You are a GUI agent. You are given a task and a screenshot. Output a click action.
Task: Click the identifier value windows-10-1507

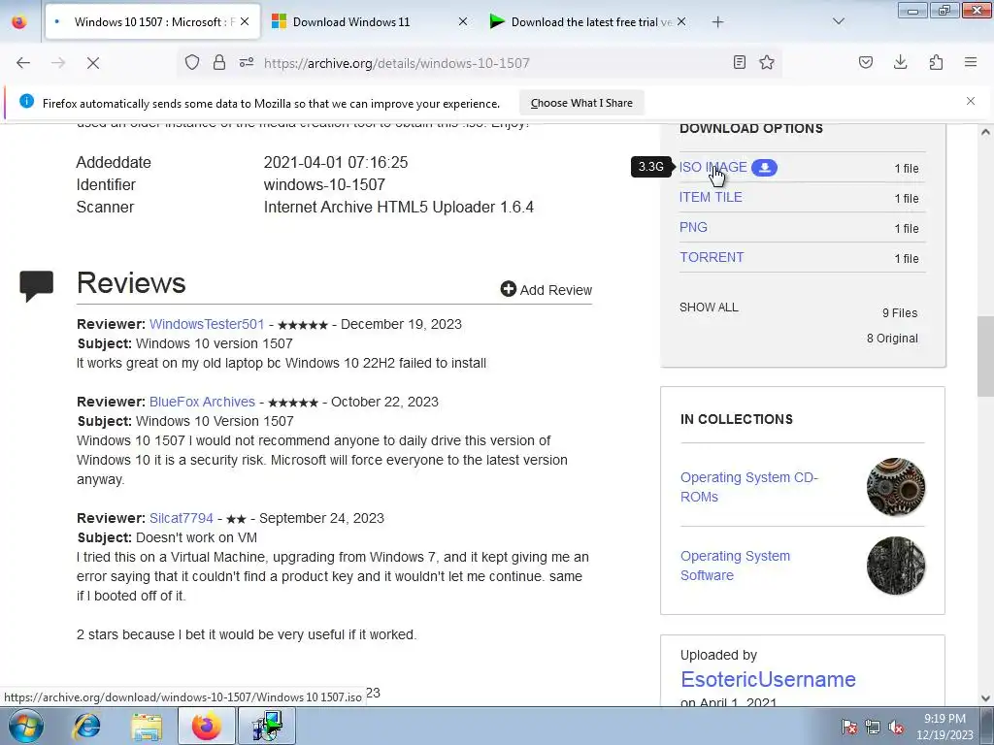[x=324, y=185]
